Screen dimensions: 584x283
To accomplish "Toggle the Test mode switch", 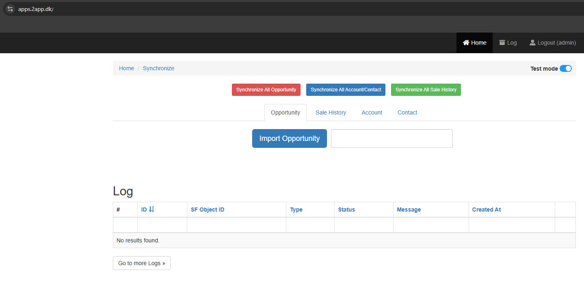I will 565,68.
